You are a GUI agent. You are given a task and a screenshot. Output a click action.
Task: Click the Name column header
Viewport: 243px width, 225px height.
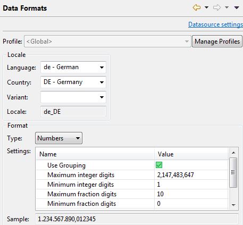pos(95,154)
